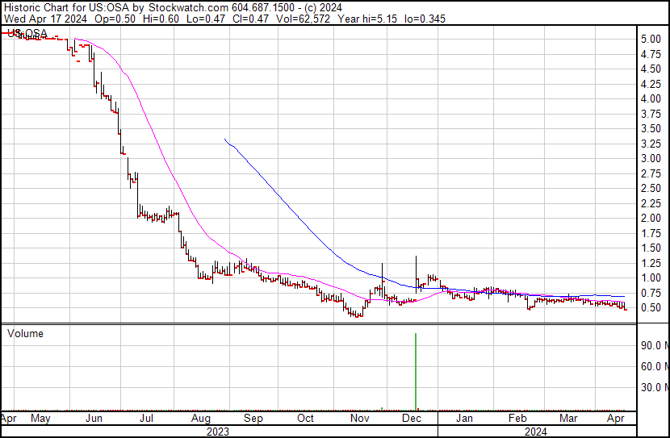Click the US:OSA ticker label on chart
This screenshot has height=438, width=670.
point(27,33)
